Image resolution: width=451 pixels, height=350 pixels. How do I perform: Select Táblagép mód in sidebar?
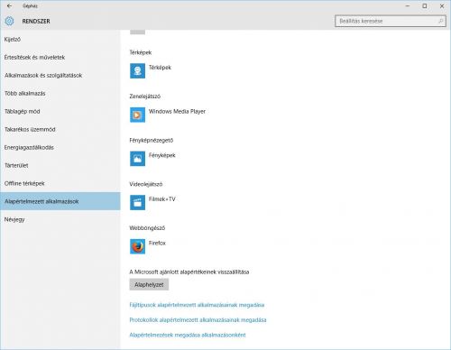60,111
